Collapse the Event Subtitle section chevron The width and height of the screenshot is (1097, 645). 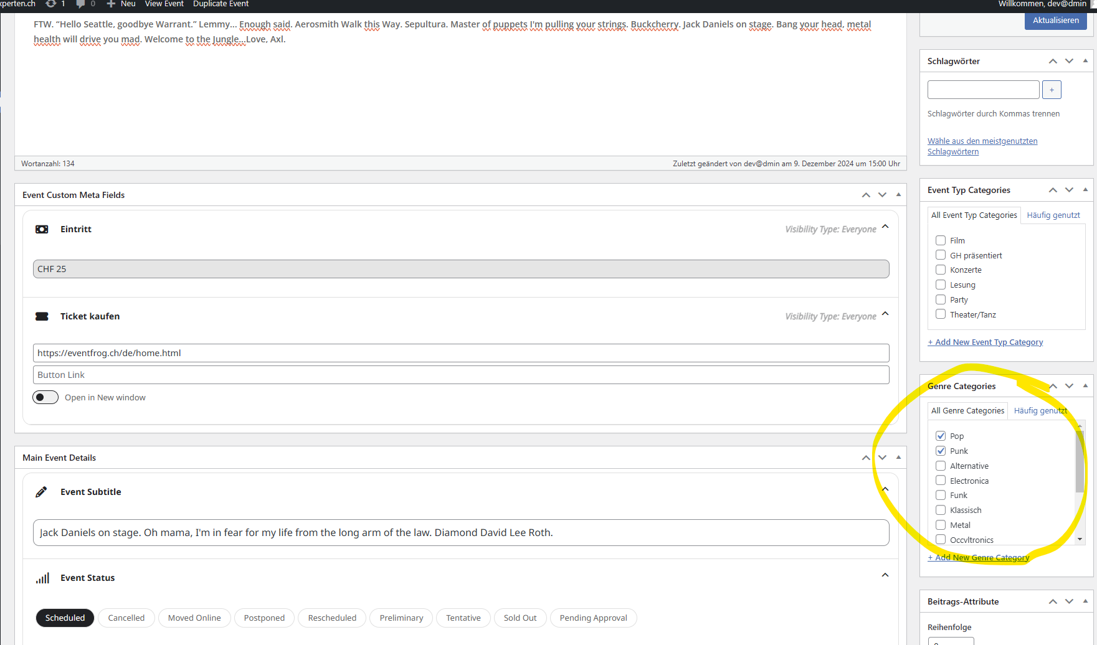[x=885, y=489]
